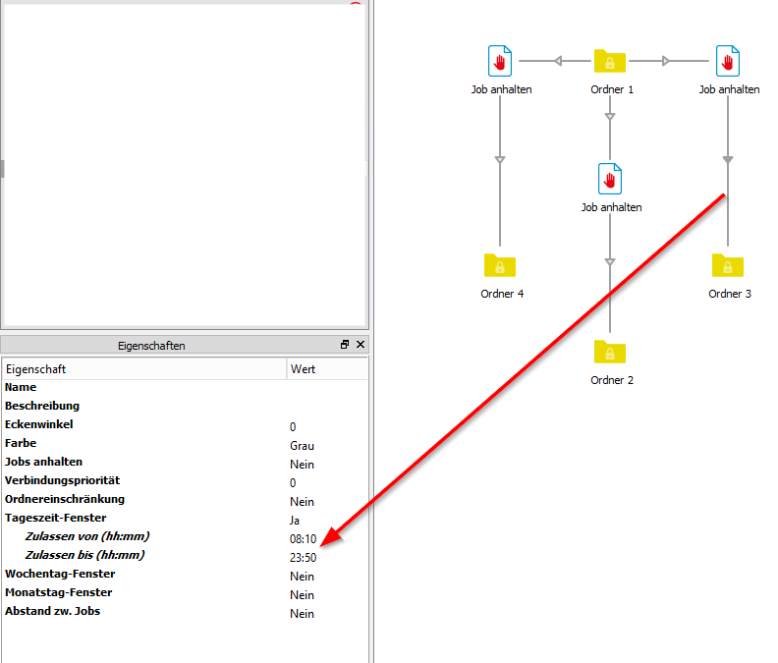
Task: Edit the Eckenwinkel value 0
Action: pyautogui.click(x=293, y=427)
